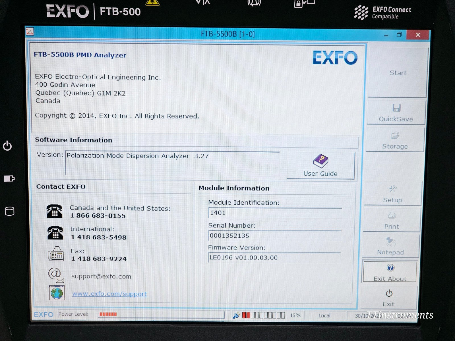The height and width of the screenshot is (341, 455).
Task: Select the Module Identification field 1401
Action: (275, 213)
